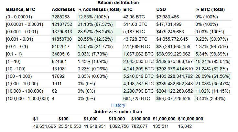Image resolution: width=238 pixels, height=132 pixels.
Task: Click the Bitcoin distribution title
Action: 118,3
